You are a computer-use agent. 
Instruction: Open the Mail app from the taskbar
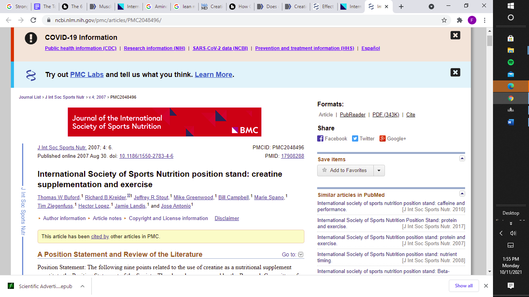[x=510, y=74]
